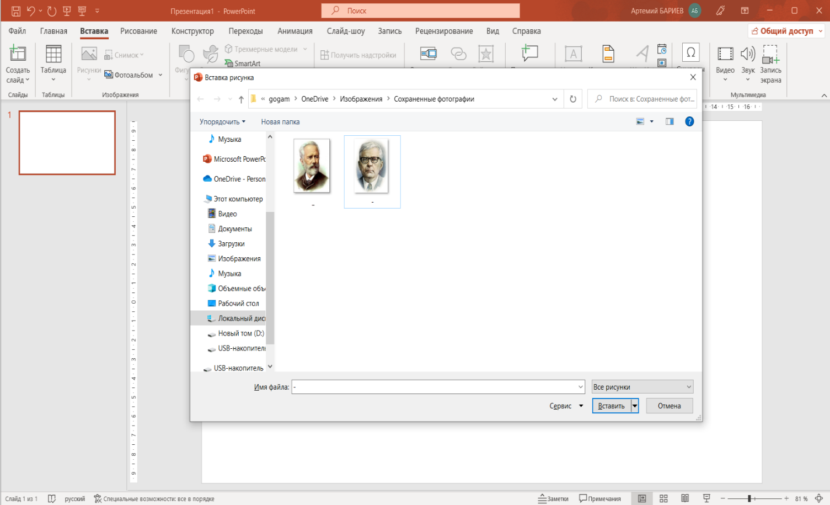Click the Photo album icon
The height and width of the screenshot is (505, 830).
(109, 75)
